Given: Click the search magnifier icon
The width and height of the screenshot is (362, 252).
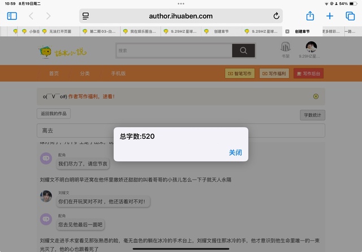Looking at the screenshot, I should (243, 50).
